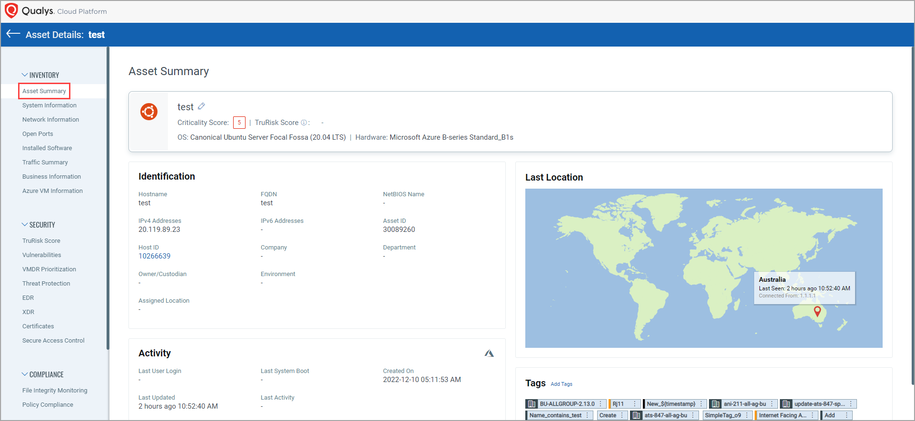Click the OS text Canonical Ubuntu Server Focal Fossa
Viewport: 915px width, 421px height.
268,137
